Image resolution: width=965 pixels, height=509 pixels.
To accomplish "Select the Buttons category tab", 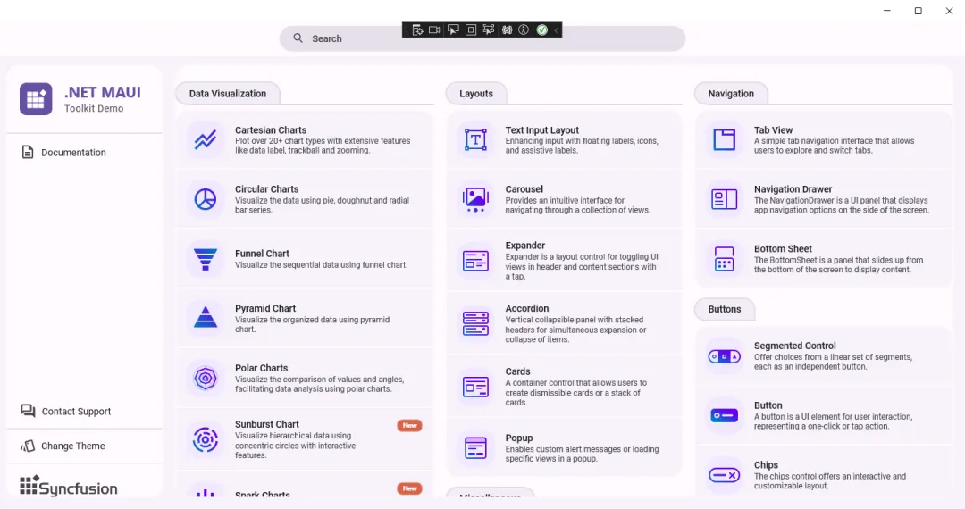I will 725,309.
